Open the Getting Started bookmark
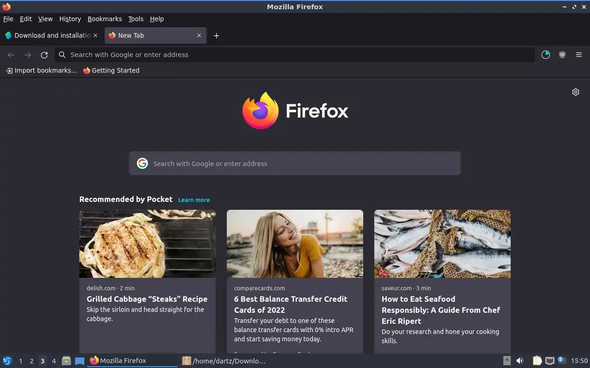This screenshot has width=590, height=368. point(111,70)
